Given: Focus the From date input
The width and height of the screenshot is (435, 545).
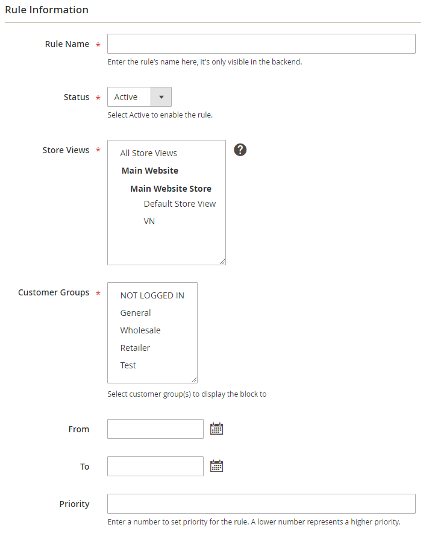Looking at the screenshot, I should [x=155, y=429].
